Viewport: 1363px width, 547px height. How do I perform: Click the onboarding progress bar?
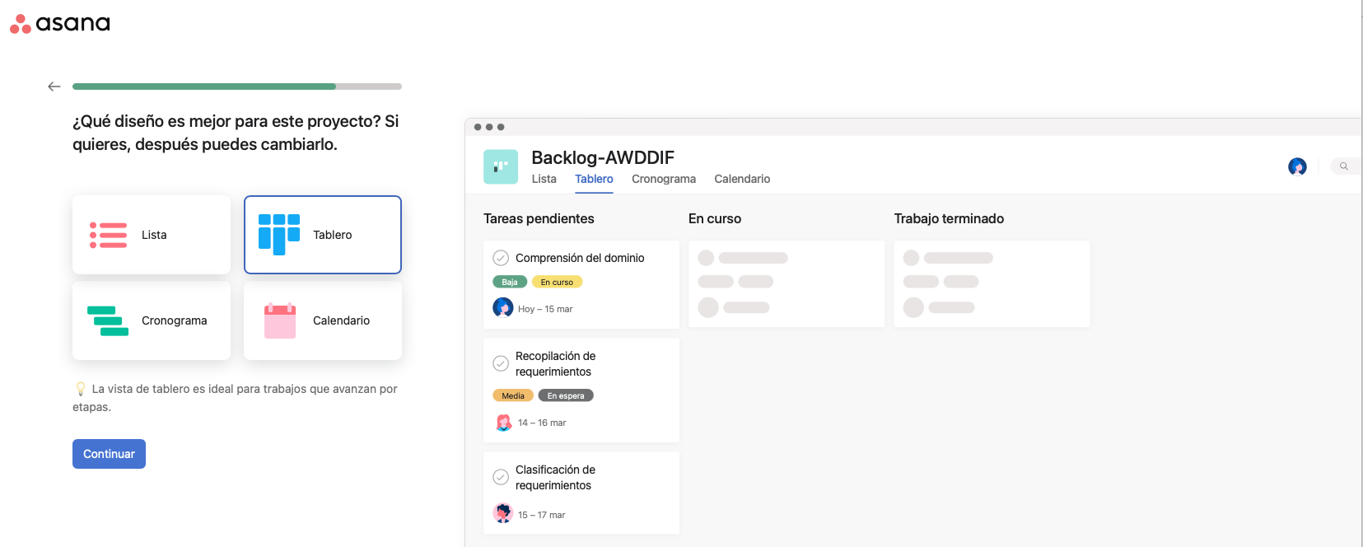[237, 86]
